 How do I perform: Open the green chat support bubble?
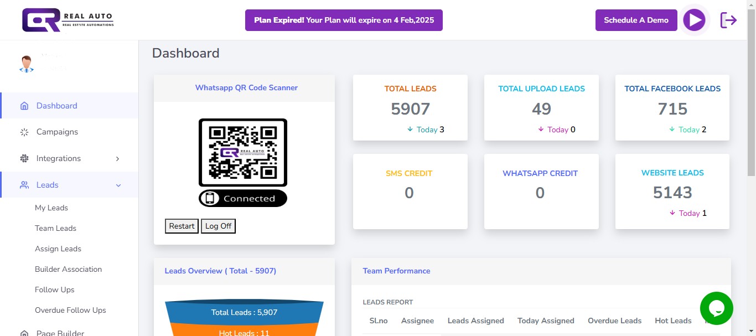(716, 308)
